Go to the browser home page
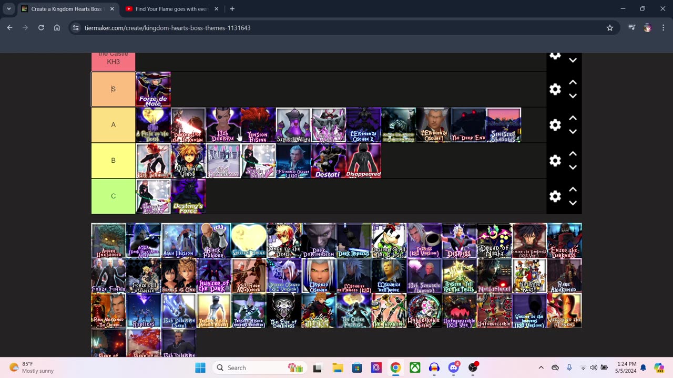673x378 pixels. (x=57, y=28)
